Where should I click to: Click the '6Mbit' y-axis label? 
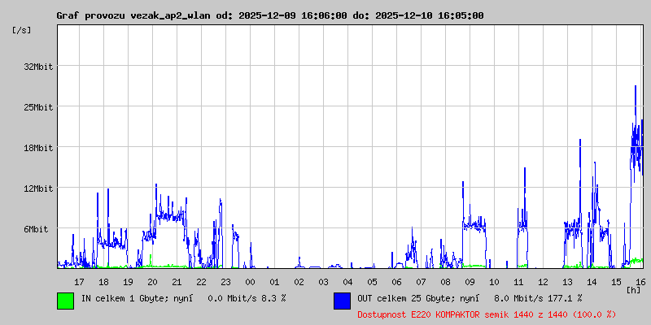36,229
